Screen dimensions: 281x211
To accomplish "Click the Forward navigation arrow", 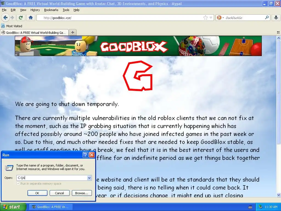I will [12, 18].
